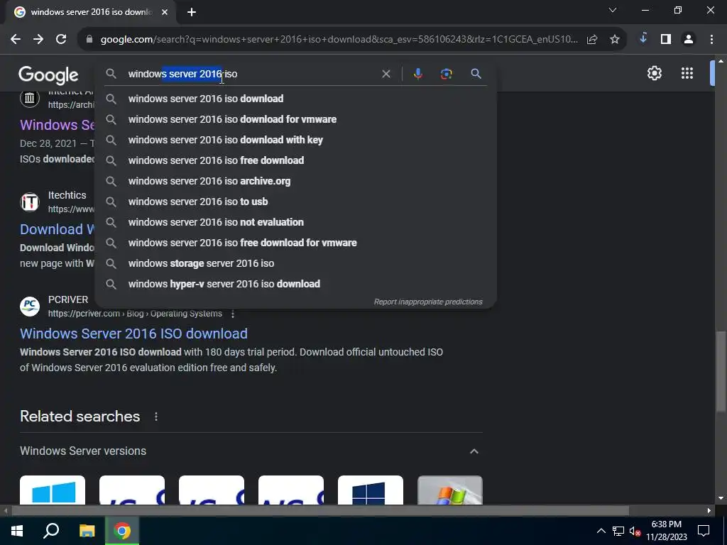
Task: Click the Itechtics site favicon
Action: [30, 202]
